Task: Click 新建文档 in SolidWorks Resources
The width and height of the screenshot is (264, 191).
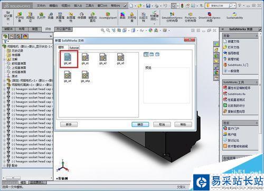Action: [233, 41]
